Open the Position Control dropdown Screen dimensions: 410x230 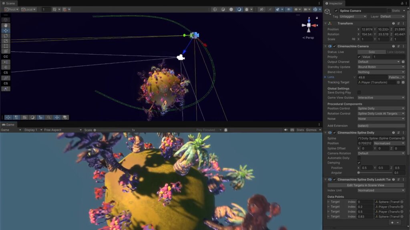(x=381, y=108)
